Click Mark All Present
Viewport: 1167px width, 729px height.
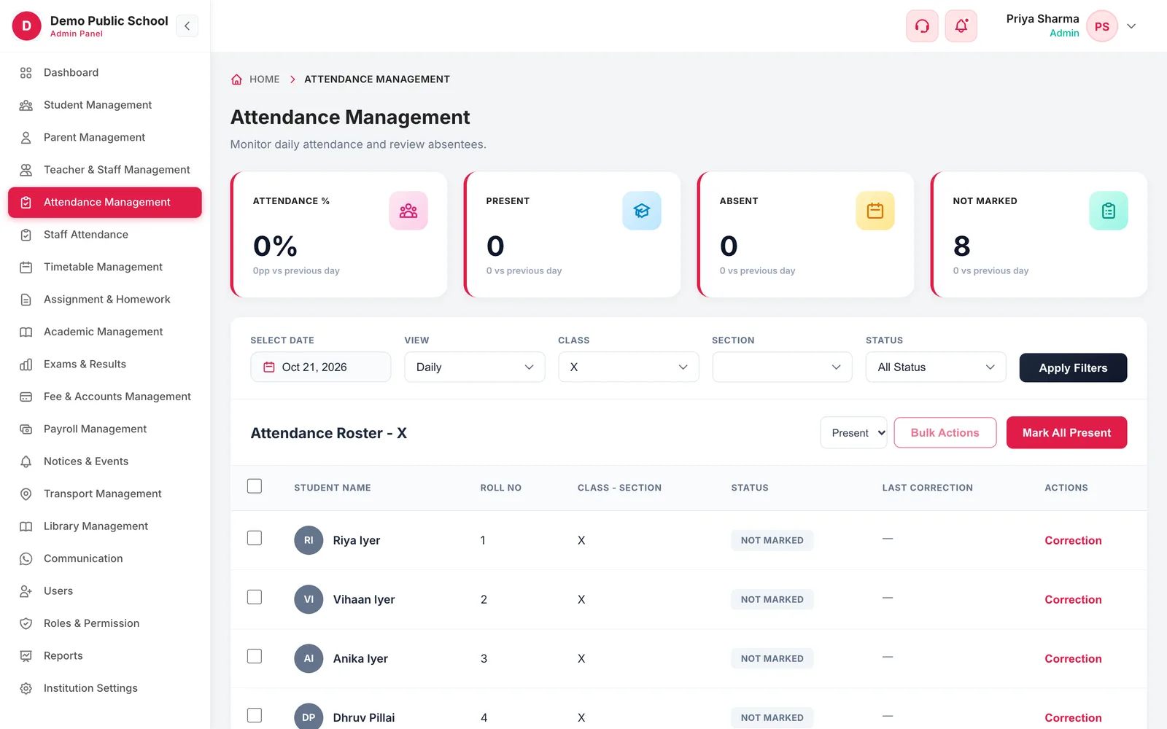click(x=1066, y=433)
